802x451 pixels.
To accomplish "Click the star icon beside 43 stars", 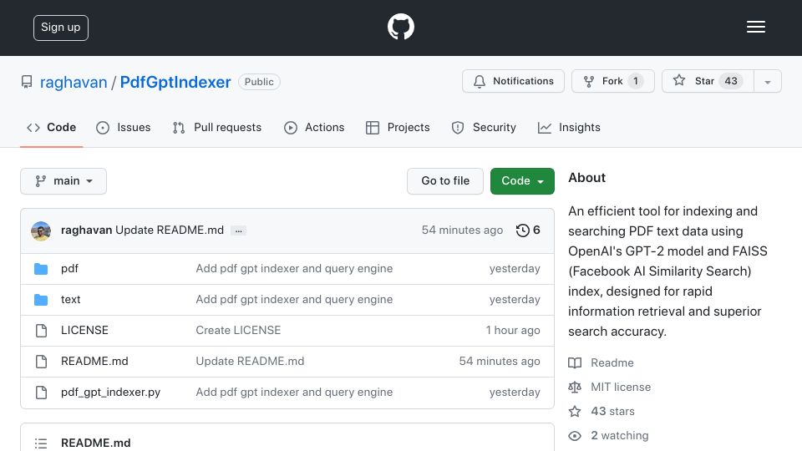I will coord(575,411).
